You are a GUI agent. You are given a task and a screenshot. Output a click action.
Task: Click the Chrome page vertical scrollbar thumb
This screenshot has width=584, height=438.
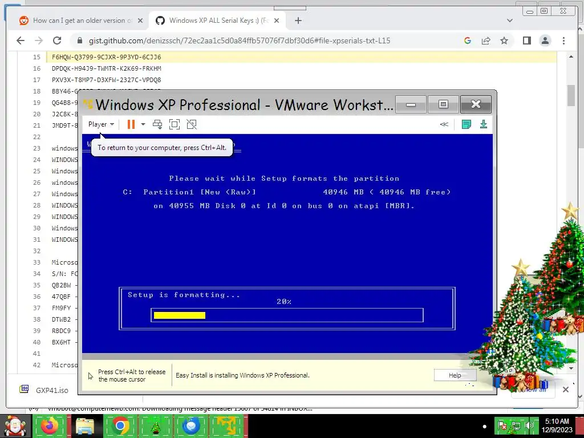tap(571, 95)
